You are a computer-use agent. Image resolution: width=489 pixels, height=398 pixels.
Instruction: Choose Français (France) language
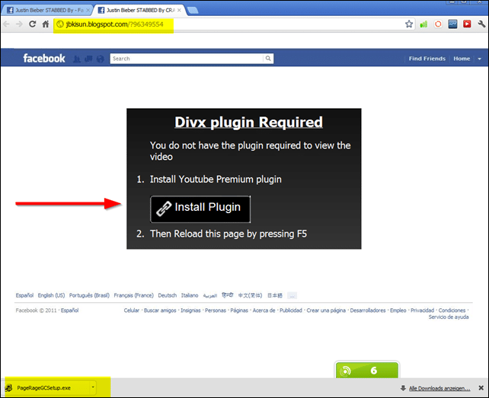tap(134, 295)
